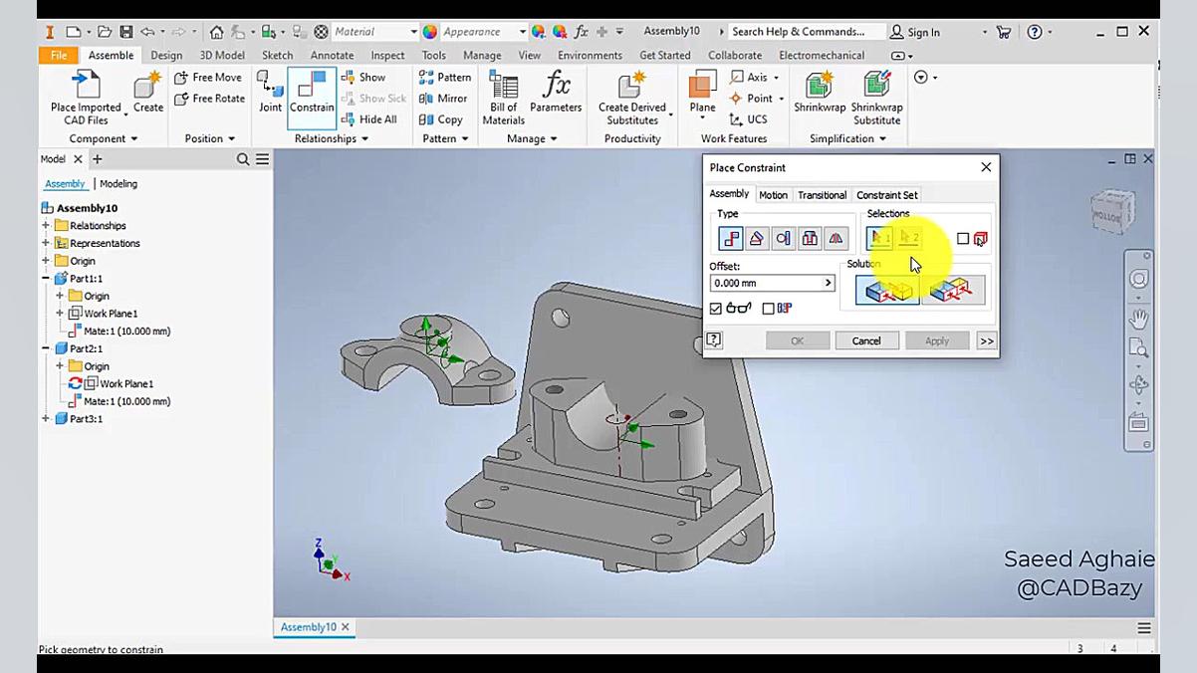Image resolution: width=1197 pixels, height=673 pixels.
Task: Click the Create component tool
Action: coord(148,92)
